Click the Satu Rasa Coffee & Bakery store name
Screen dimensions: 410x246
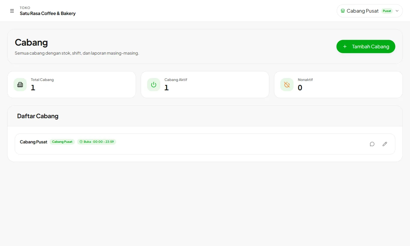(x=48, y=13)
